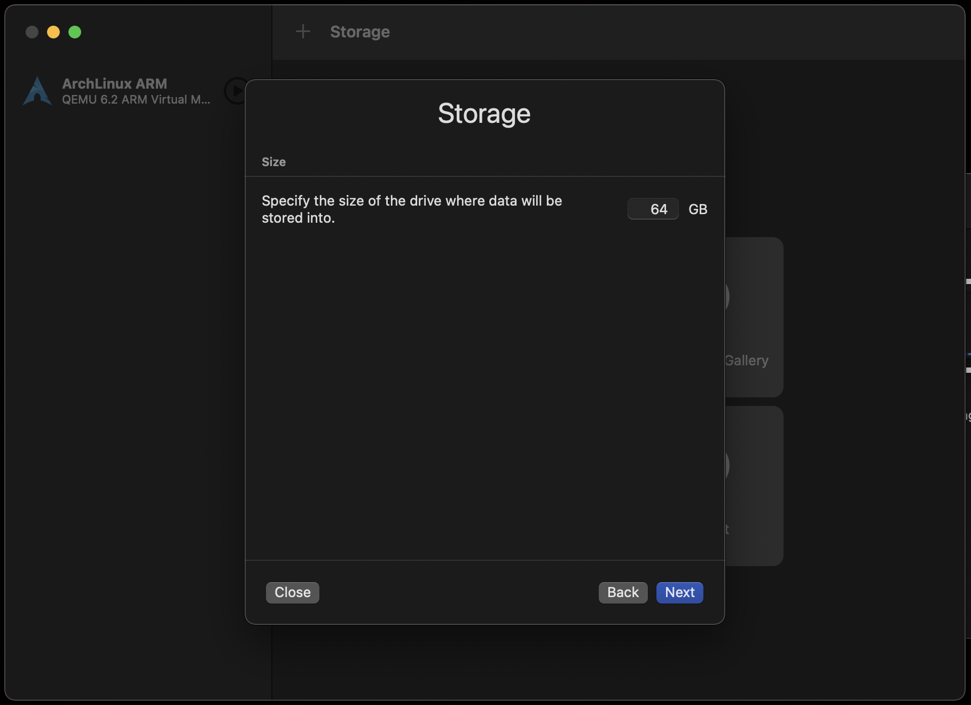Click the gray window close dot
Image resolution: width=971 pixels, height=705 pixels.
[x=32, y=32]
